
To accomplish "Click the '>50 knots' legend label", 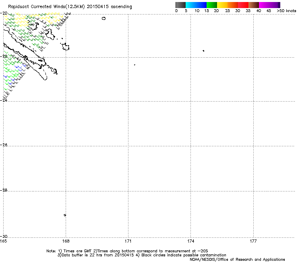I will click(286, 11).
